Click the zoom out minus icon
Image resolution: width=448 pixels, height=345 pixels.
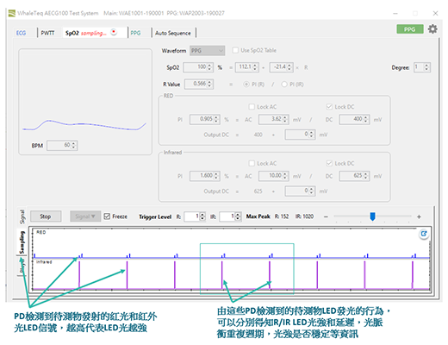pos(326,216)
